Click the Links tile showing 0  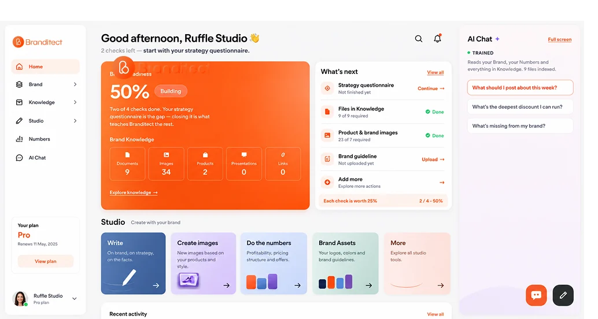(283, 164)
